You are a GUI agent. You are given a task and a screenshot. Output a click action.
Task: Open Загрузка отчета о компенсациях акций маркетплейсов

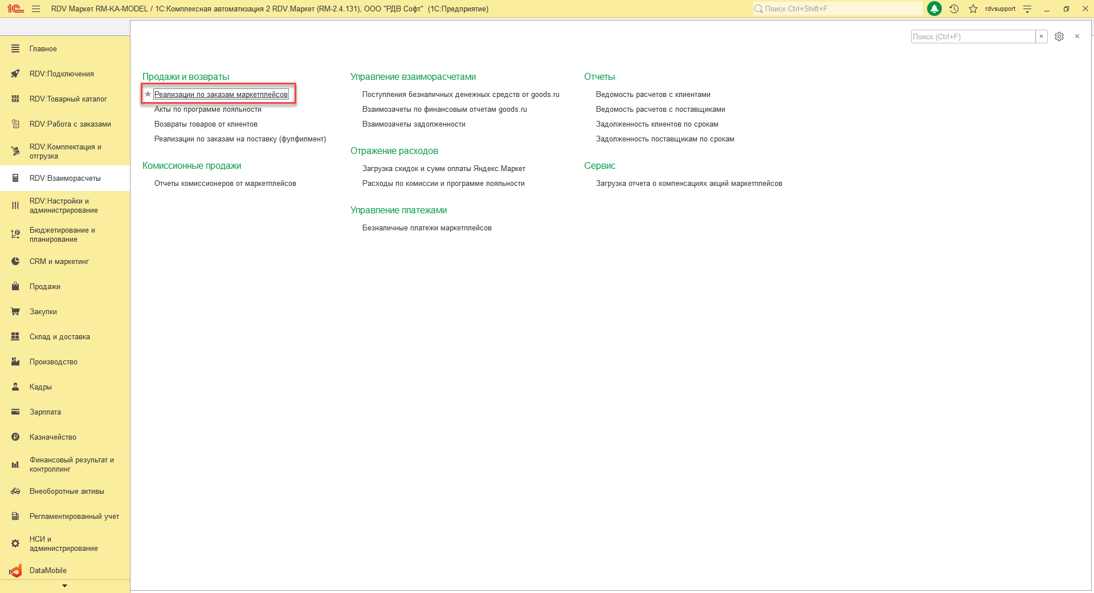(689, 184)
